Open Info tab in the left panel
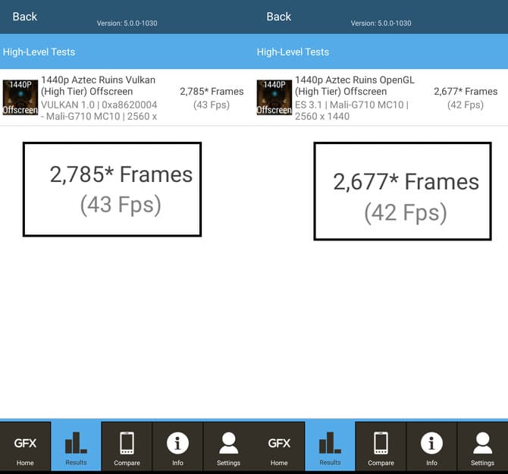Image resolution: width=508 pixels, height=474 pixels. click(177, 447)
